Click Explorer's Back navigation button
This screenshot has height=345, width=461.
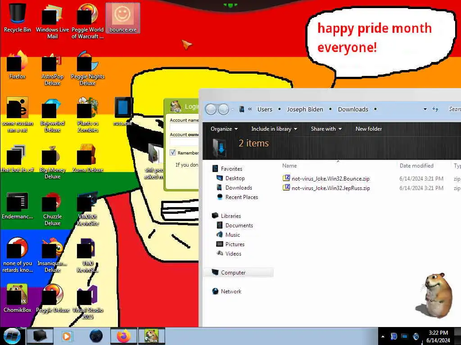211,110
